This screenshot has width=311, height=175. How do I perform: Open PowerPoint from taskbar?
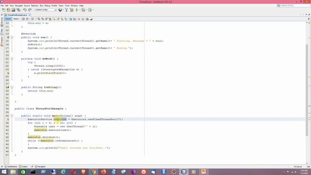pos(204,172)
